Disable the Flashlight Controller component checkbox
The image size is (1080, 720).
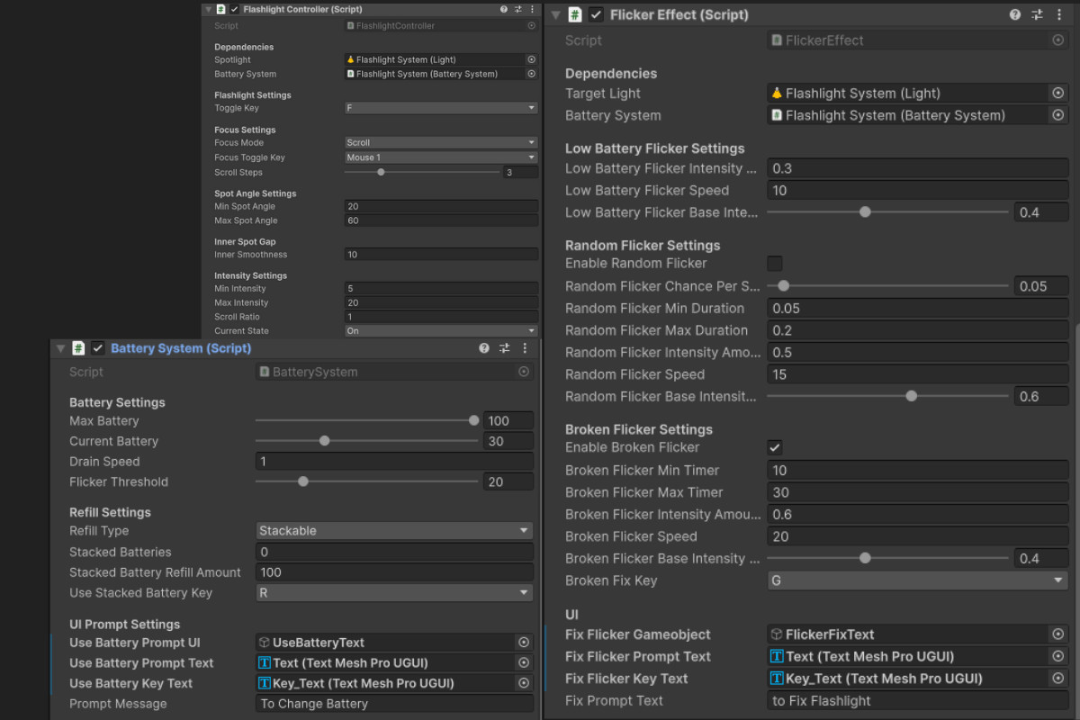(x=235, y=9)
